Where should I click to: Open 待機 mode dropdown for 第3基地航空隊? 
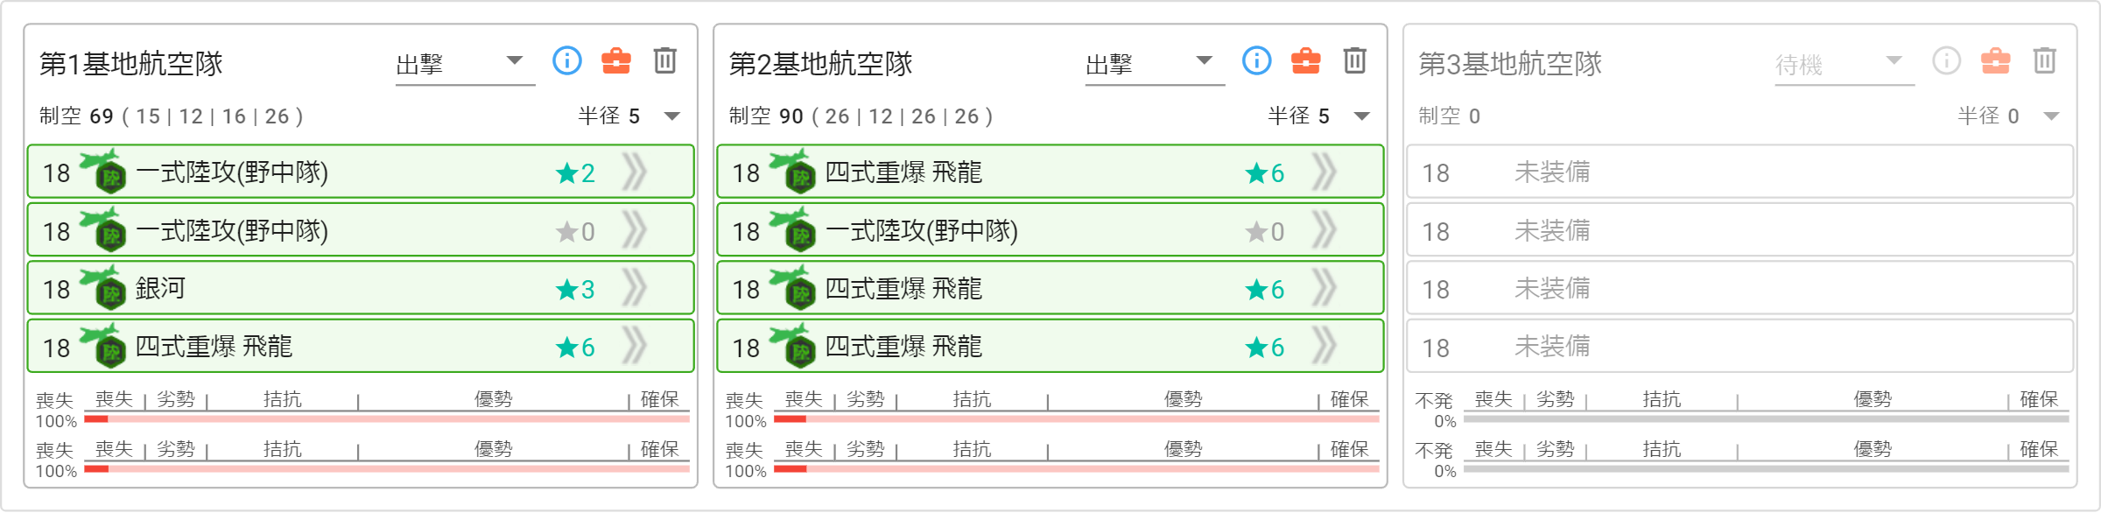pos(1845,64)
